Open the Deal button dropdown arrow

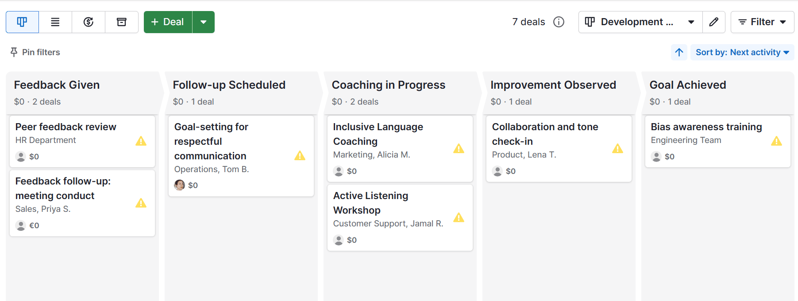click(204, 22)
